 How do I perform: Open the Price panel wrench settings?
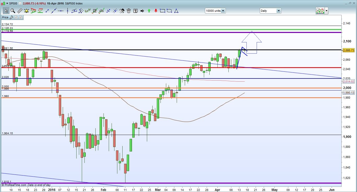11,18
